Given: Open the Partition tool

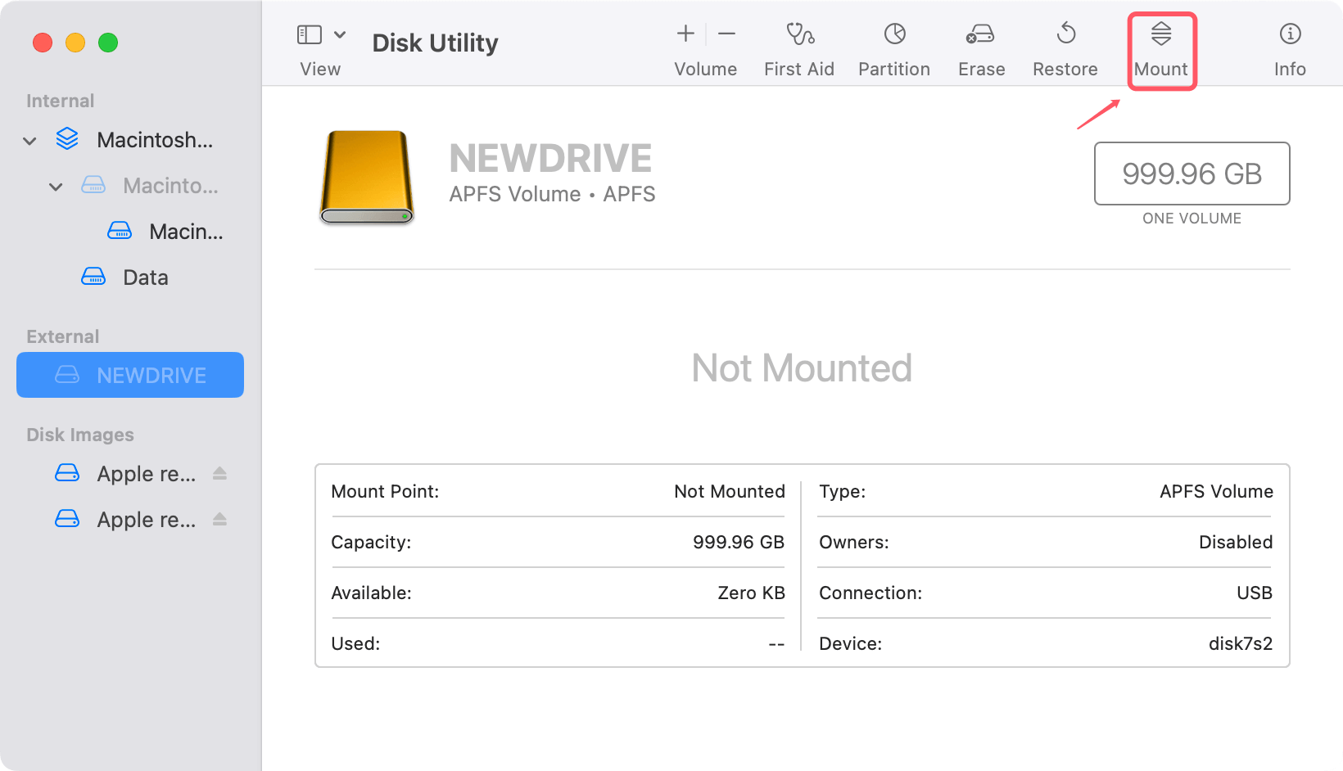Looking at the screenshot, I should pyautogui.click(x=893, y=47).
